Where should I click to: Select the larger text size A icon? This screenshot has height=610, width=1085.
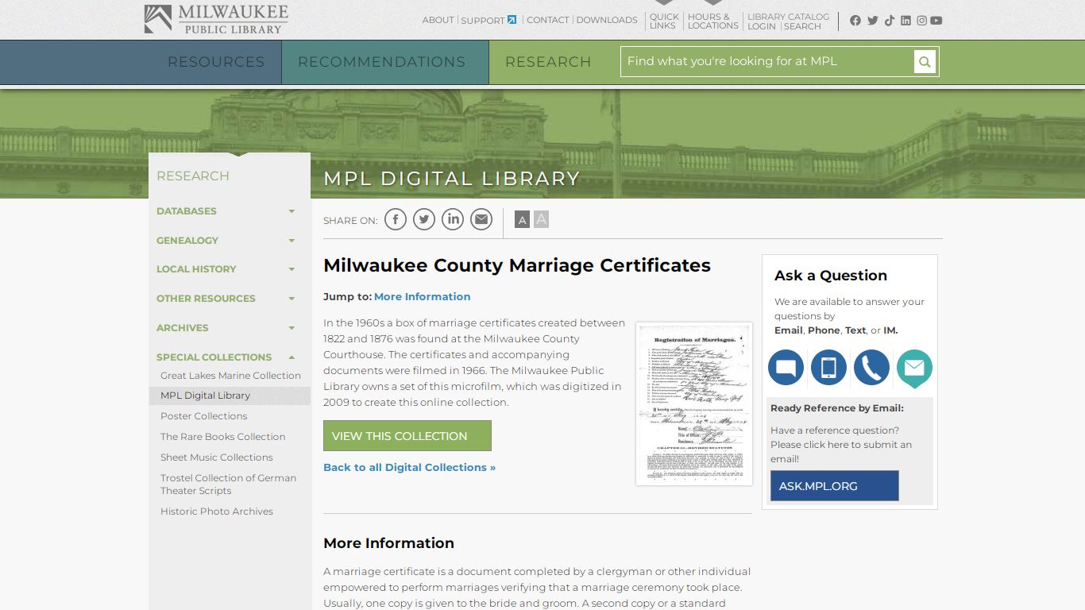pyautogui.click(x=541, y=219)
